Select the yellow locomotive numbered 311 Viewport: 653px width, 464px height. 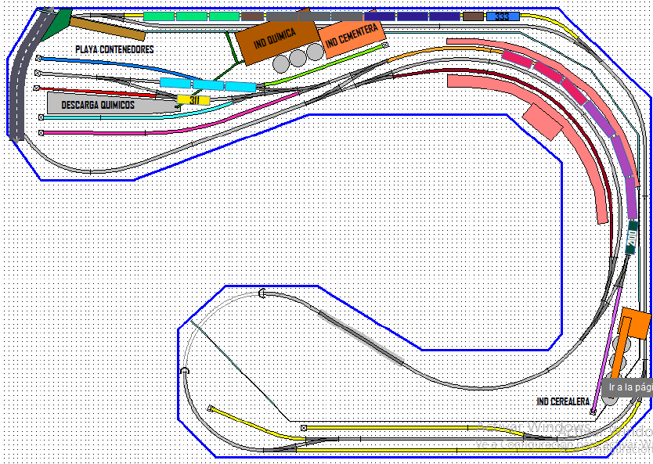[193, 100]
